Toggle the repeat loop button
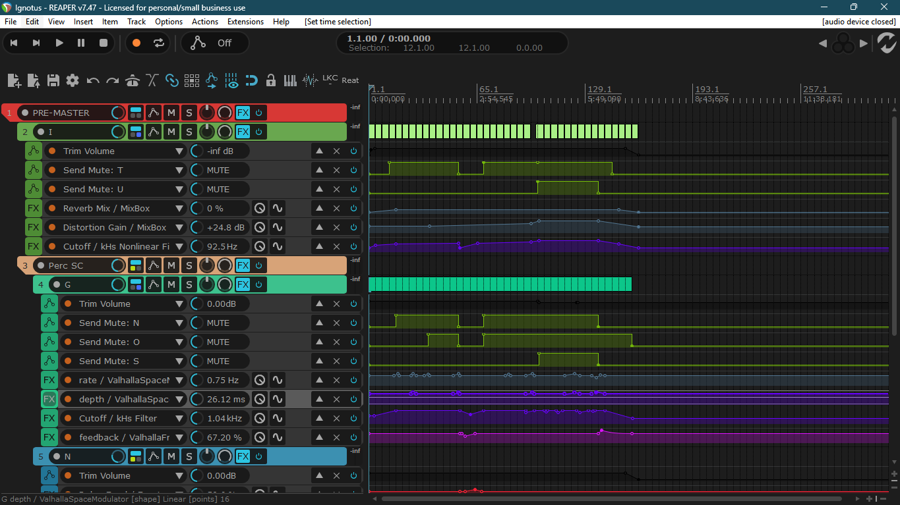This screenshot has width=900, height=505. point(158,43)
